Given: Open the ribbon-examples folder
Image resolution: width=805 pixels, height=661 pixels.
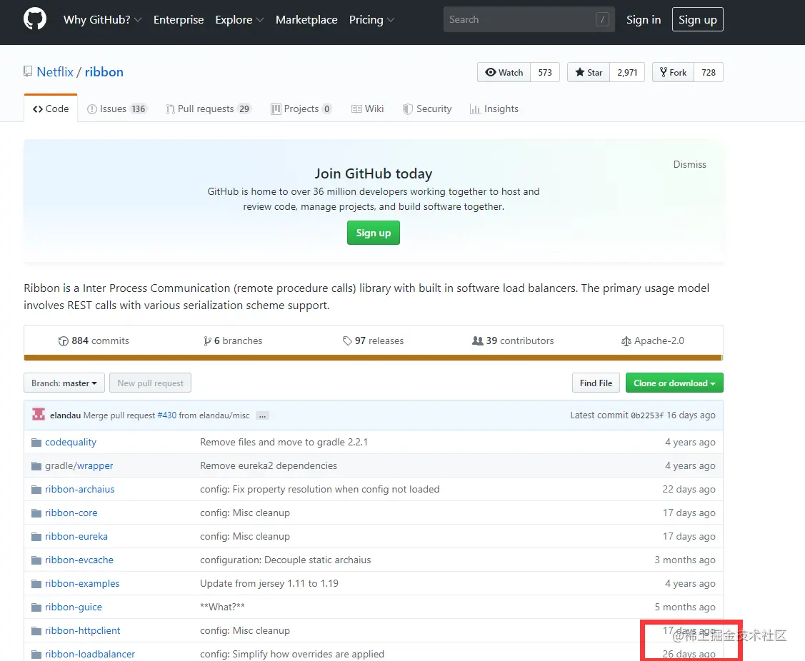Looking at the screenshot, I should (x=82, y=583).
